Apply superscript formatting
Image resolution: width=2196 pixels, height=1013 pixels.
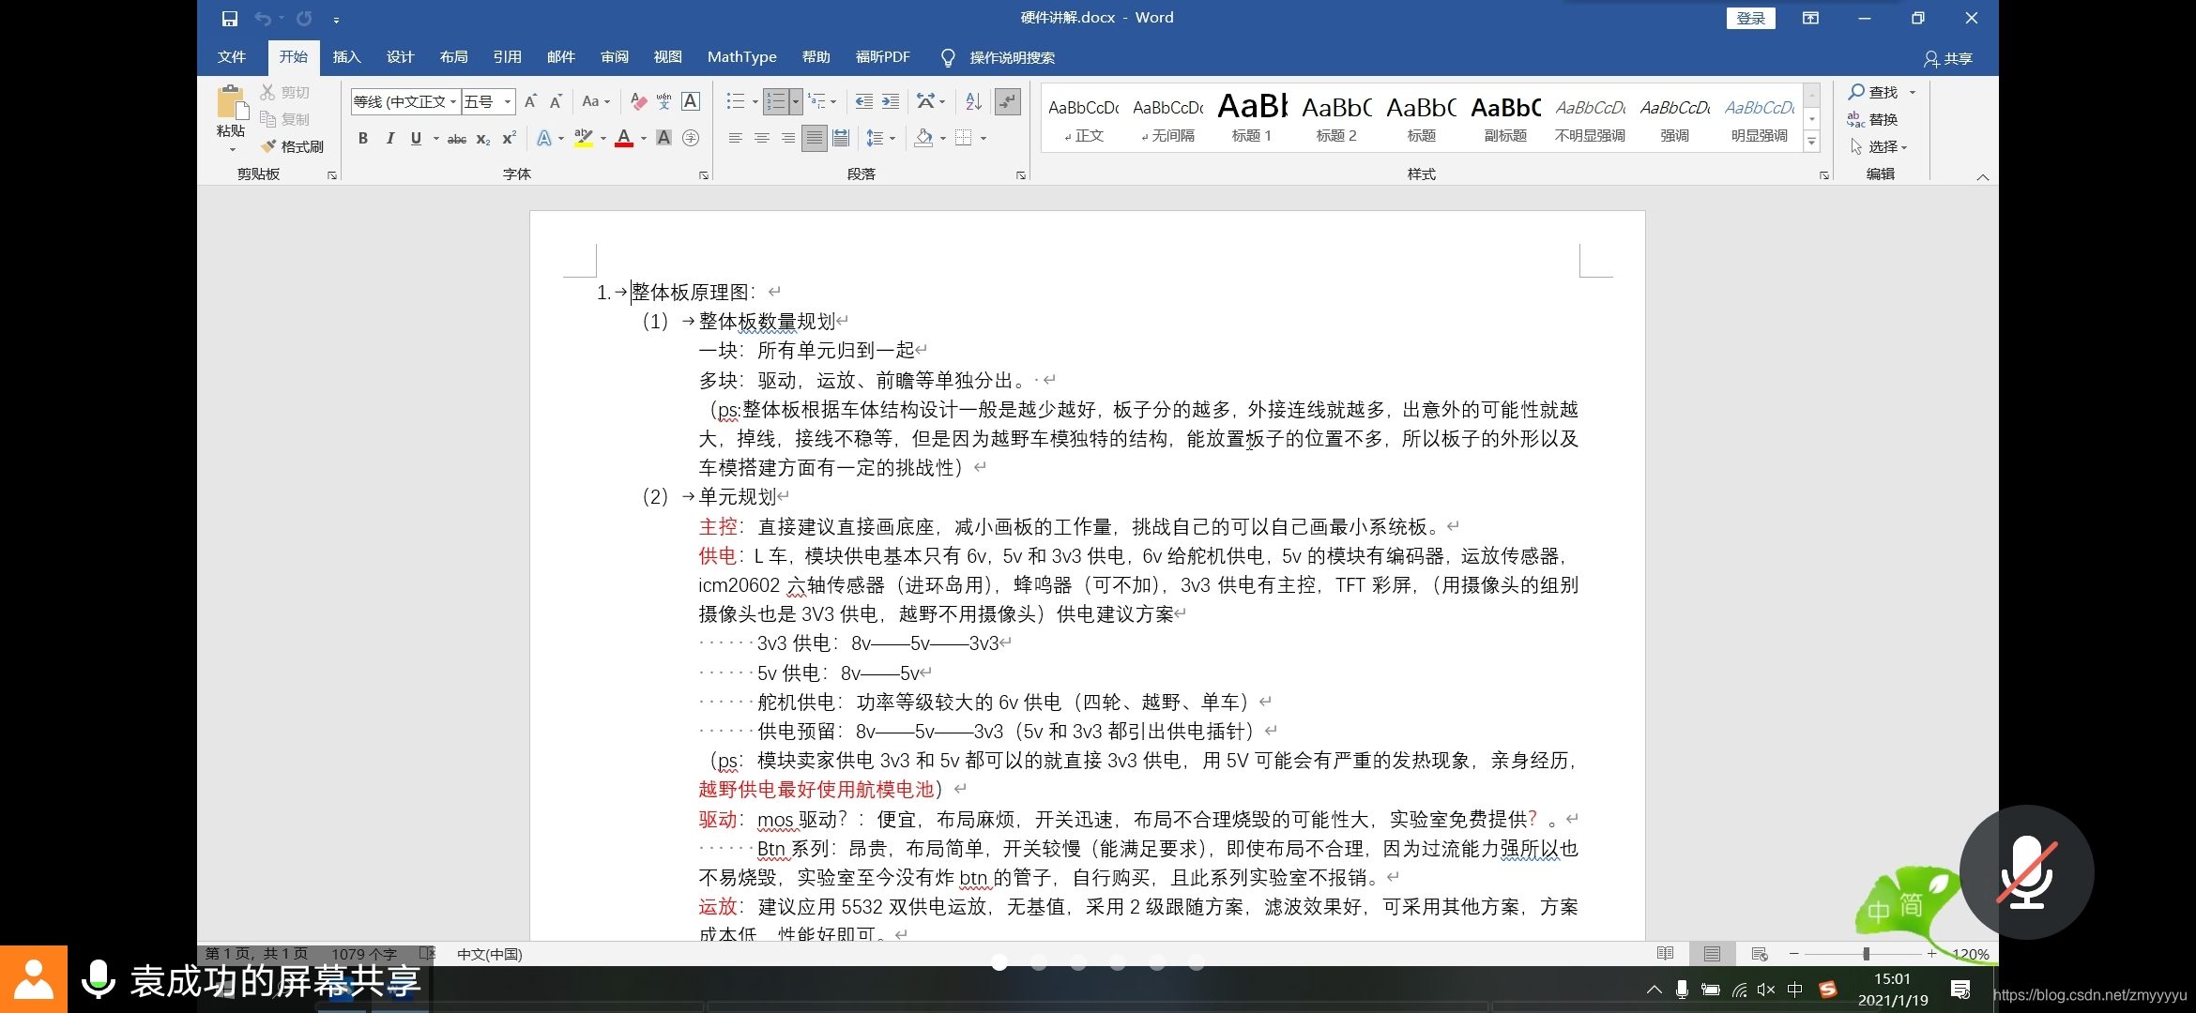tap(509, 139)
